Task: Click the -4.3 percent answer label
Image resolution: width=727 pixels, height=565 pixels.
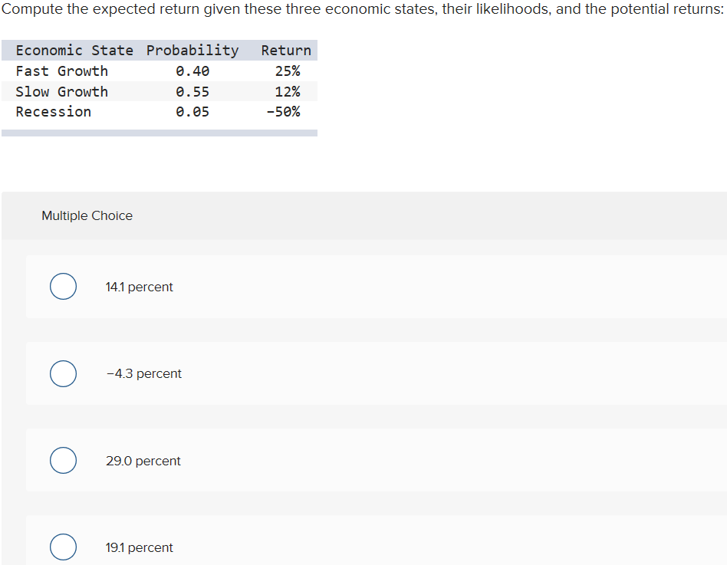Action: pyautogui.click(x=143, y=373)
